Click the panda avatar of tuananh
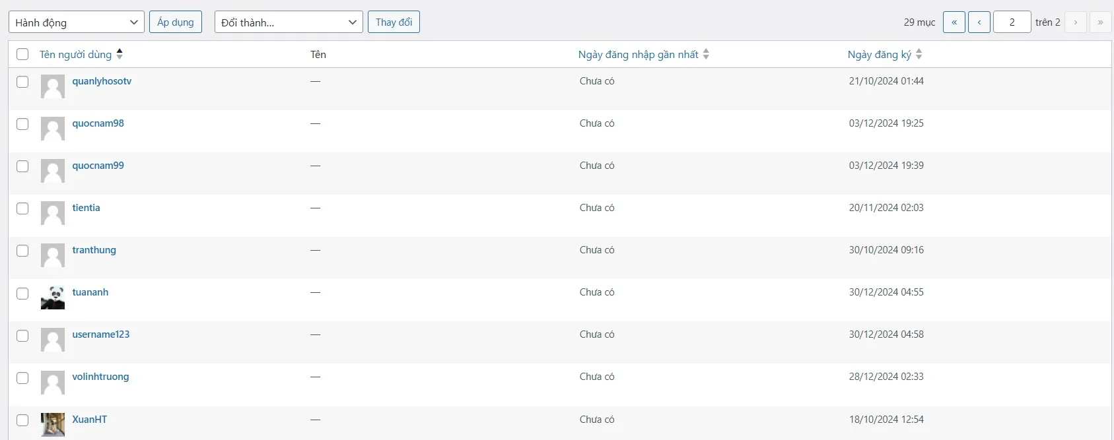The width and height of the screenshot is (1114, 440). tap(53, 298)
